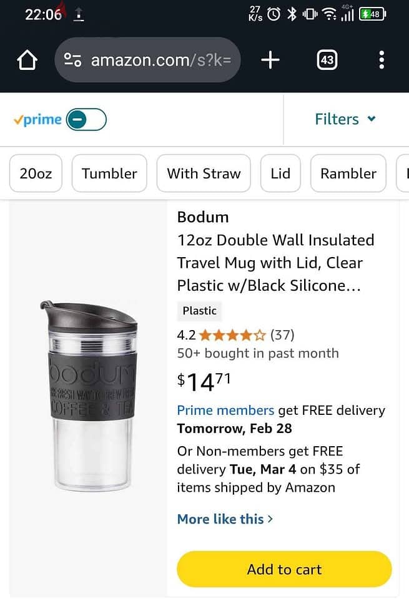
Task: Select the Rambler filter tab
Action: [x=348, y=173]
